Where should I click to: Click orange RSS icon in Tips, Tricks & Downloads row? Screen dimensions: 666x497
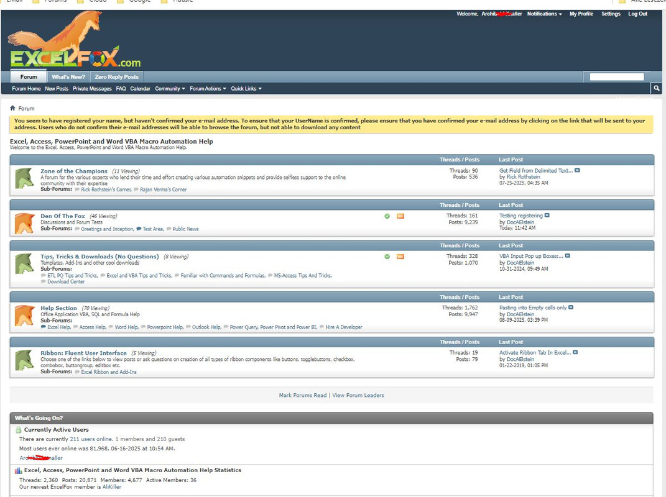(x=400, y=257)
